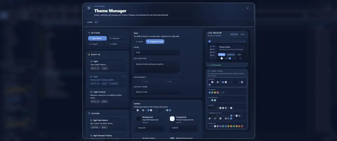The width and height of the screenshot is (337, 141).
Task: Click the Name field containing Dark
Action: (157, 52)
